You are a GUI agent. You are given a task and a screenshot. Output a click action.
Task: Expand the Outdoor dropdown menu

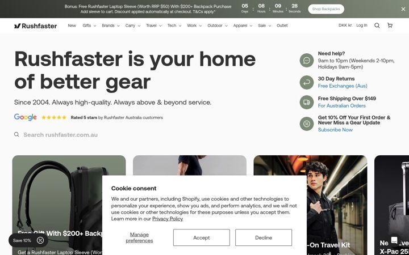pyautogui.click(x=218, y=25)
